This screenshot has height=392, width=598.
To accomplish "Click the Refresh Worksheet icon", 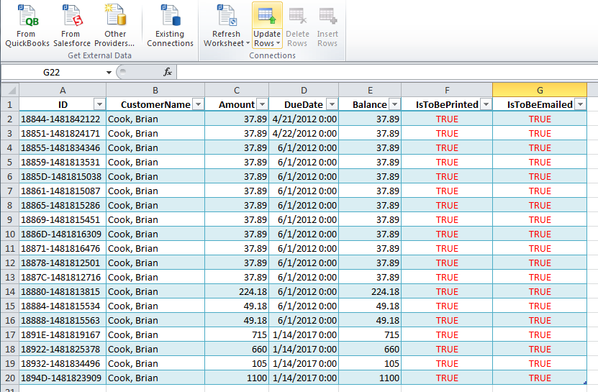I will (226, 16).
